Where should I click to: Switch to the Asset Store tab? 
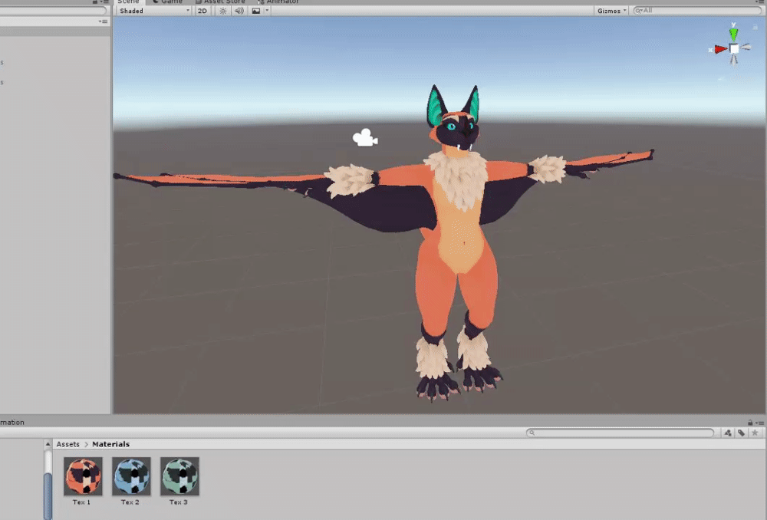click(x=220, y=2)
